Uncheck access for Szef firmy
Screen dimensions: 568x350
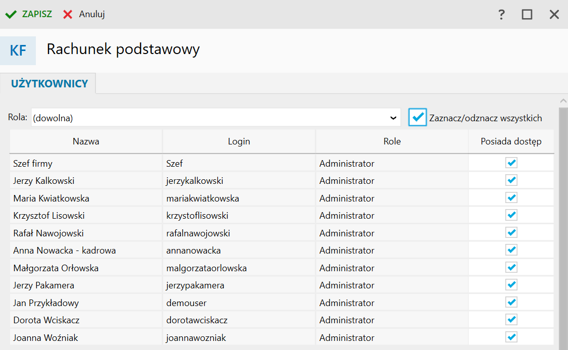click(511, 163)
